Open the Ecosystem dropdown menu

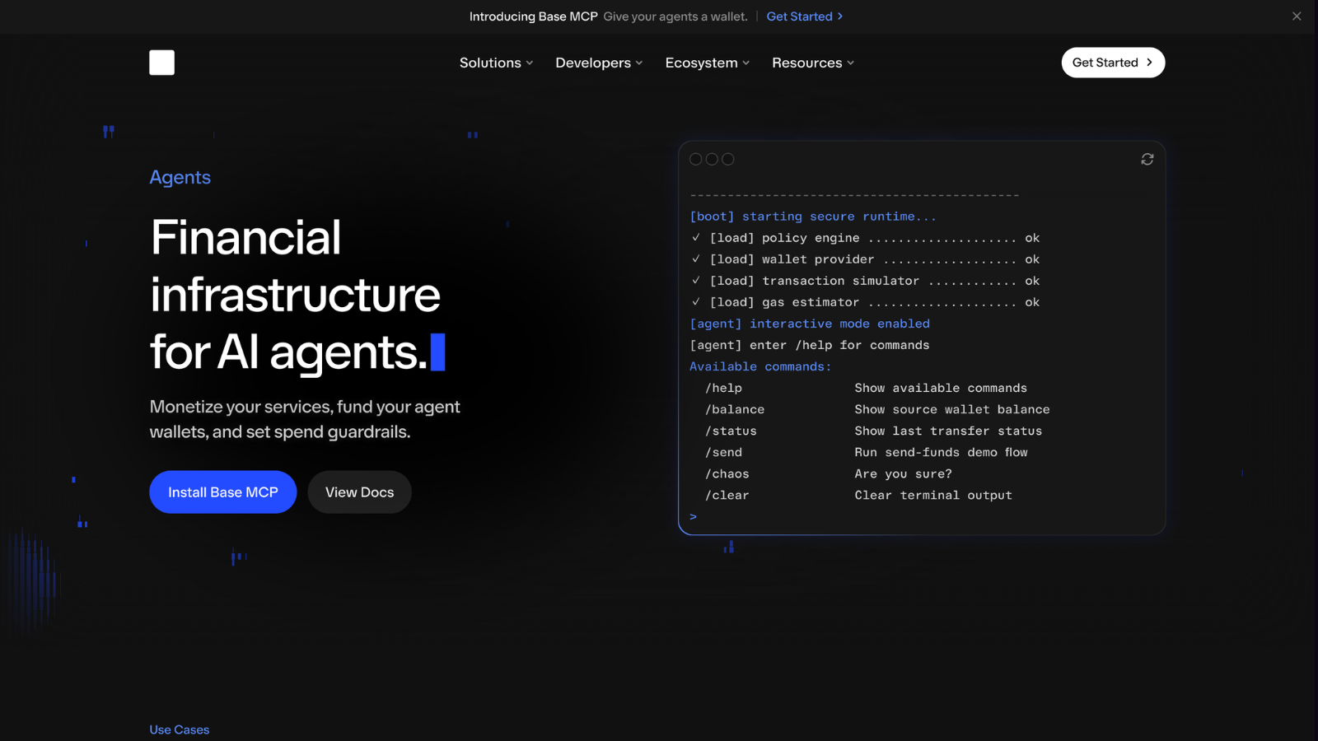point(708,63)
